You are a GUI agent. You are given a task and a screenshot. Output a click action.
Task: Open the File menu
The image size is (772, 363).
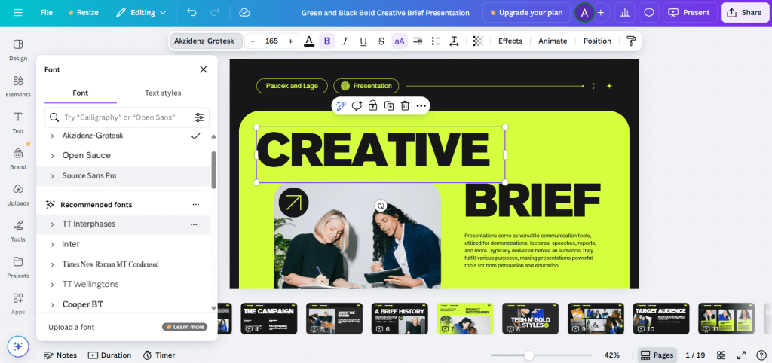[x=46, y=13]
